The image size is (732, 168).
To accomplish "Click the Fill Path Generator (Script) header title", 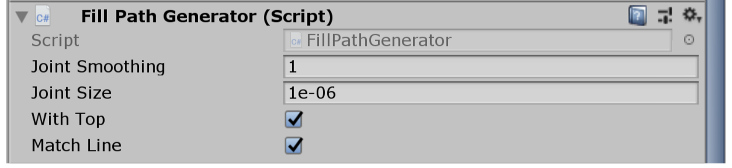I will point(207,17).
